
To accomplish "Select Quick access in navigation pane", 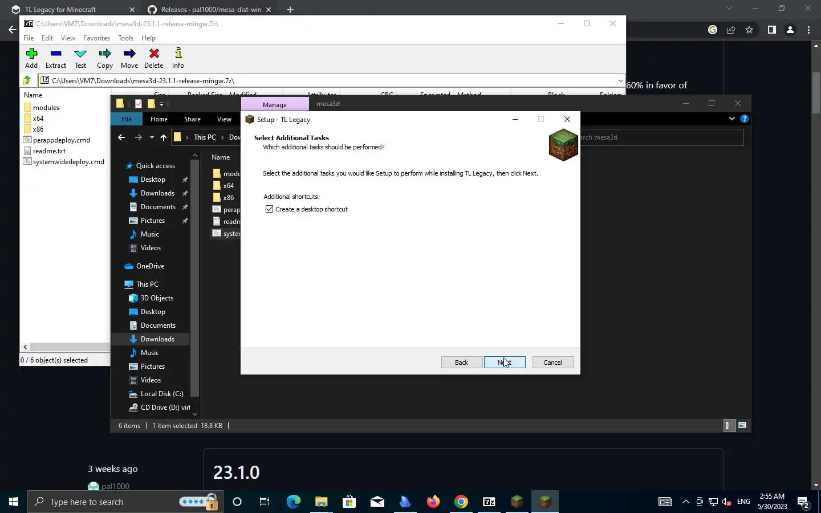I will click(150, 166).
